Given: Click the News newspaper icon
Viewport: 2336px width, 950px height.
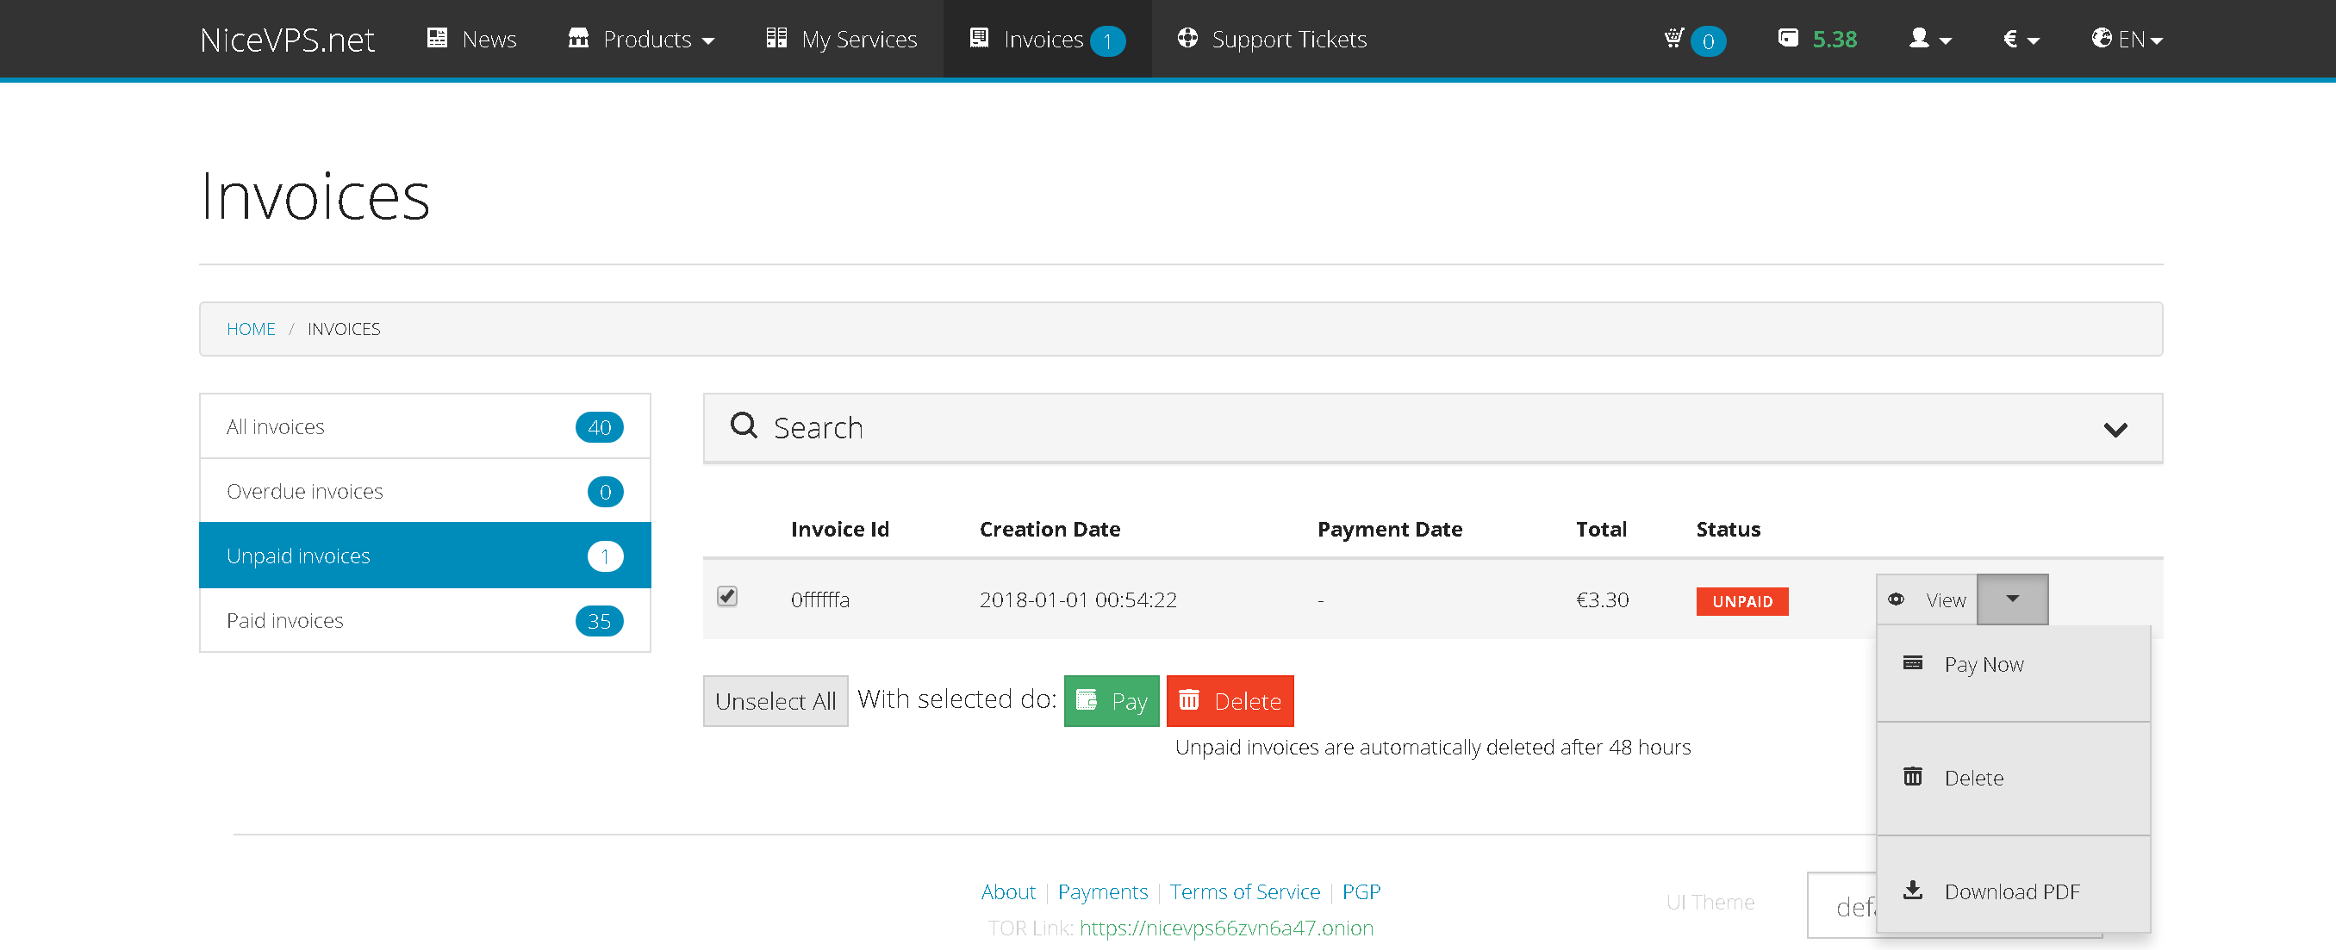Looking at the screenshot, I should point(437,38).
